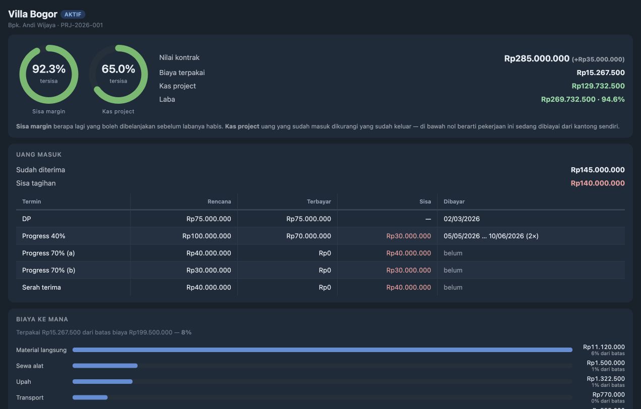The height and width of the screenshot is (409, 641).
Task: Click the Sewa alat cost bar
Action: (323, 366)
